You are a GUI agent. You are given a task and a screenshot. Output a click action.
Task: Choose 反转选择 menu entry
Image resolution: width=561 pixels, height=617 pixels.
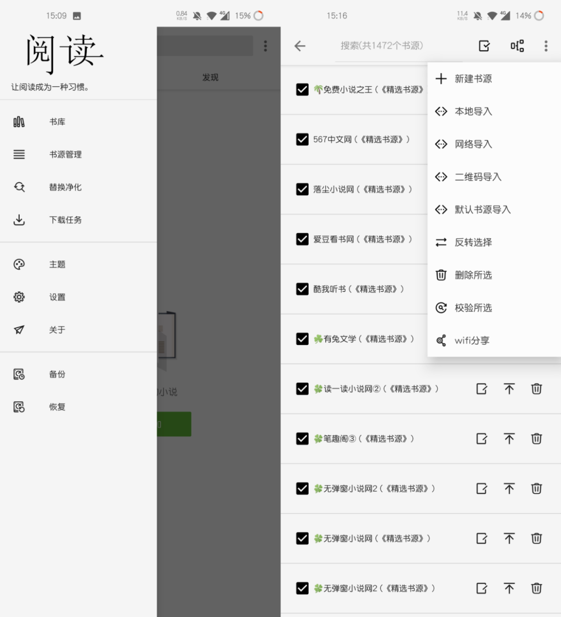pos(494,242)
